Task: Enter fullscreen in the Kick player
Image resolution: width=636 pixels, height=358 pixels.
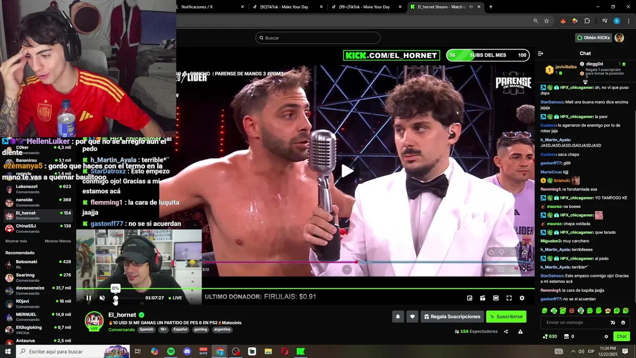Action: pyautogui.click(x=509, y=298)
